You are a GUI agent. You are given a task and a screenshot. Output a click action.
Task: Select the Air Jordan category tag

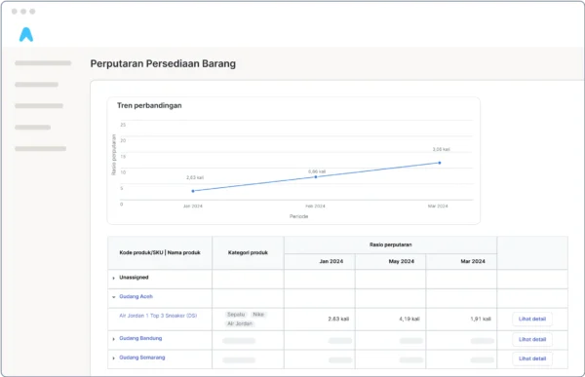pyautogui.click(x=240, y=323)
